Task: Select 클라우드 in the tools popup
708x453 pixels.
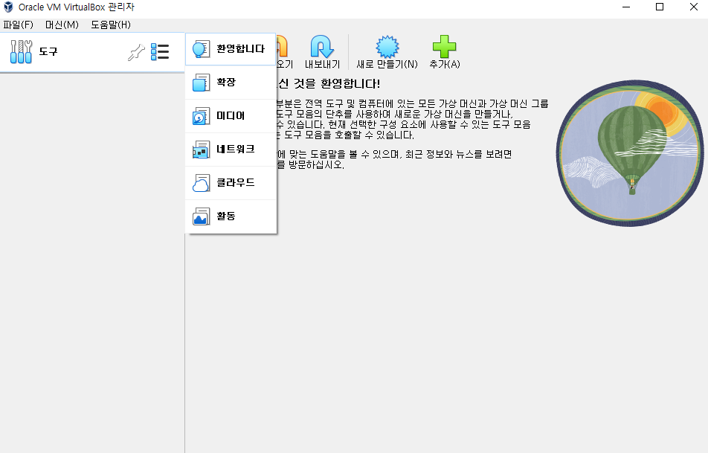Action: [x=231, y=182]
